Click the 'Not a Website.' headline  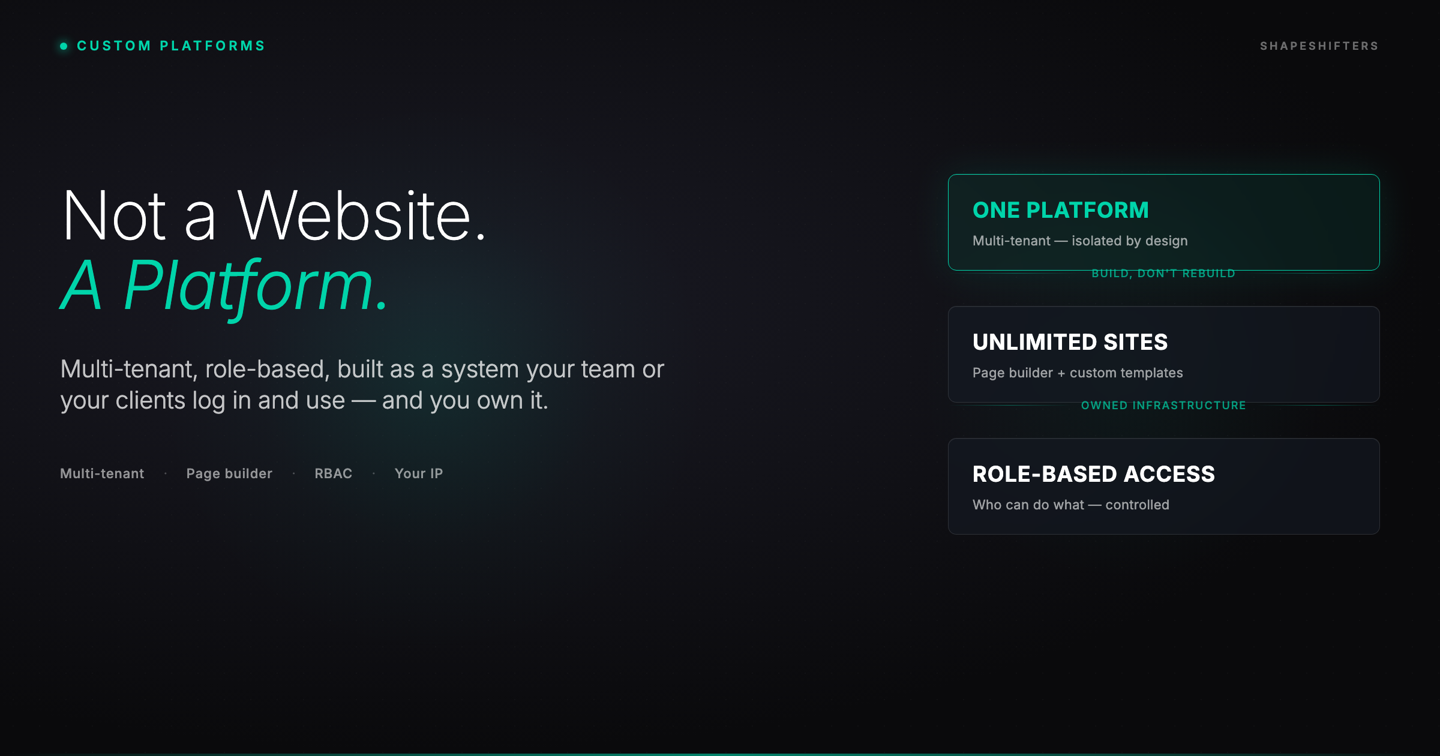pos(274,215)
